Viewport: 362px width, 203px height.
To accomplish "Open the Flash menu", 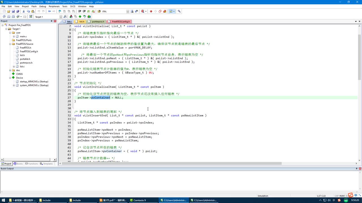I will tap(34, 6).
